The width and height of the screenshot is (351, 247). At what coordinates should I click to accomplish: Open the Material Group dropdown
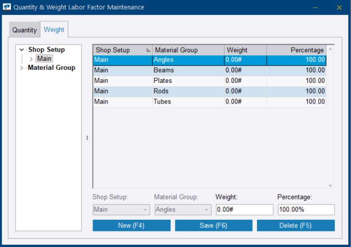pyautogui.click(x=206, y=210)
